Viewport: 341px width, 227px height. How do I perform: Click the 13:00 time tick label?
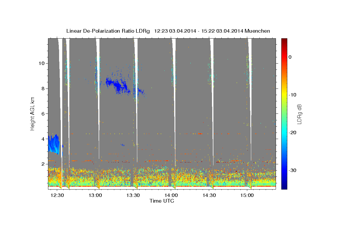pyautogui.click(x=95, y=195)
